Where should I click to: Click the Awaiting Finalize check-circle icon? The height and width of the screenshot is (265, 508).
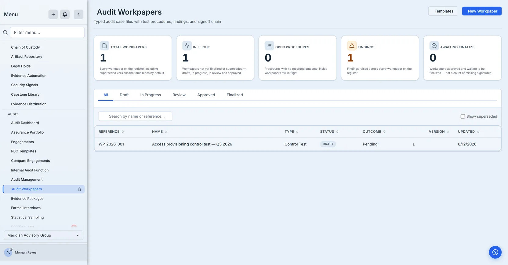pos(434,46)
